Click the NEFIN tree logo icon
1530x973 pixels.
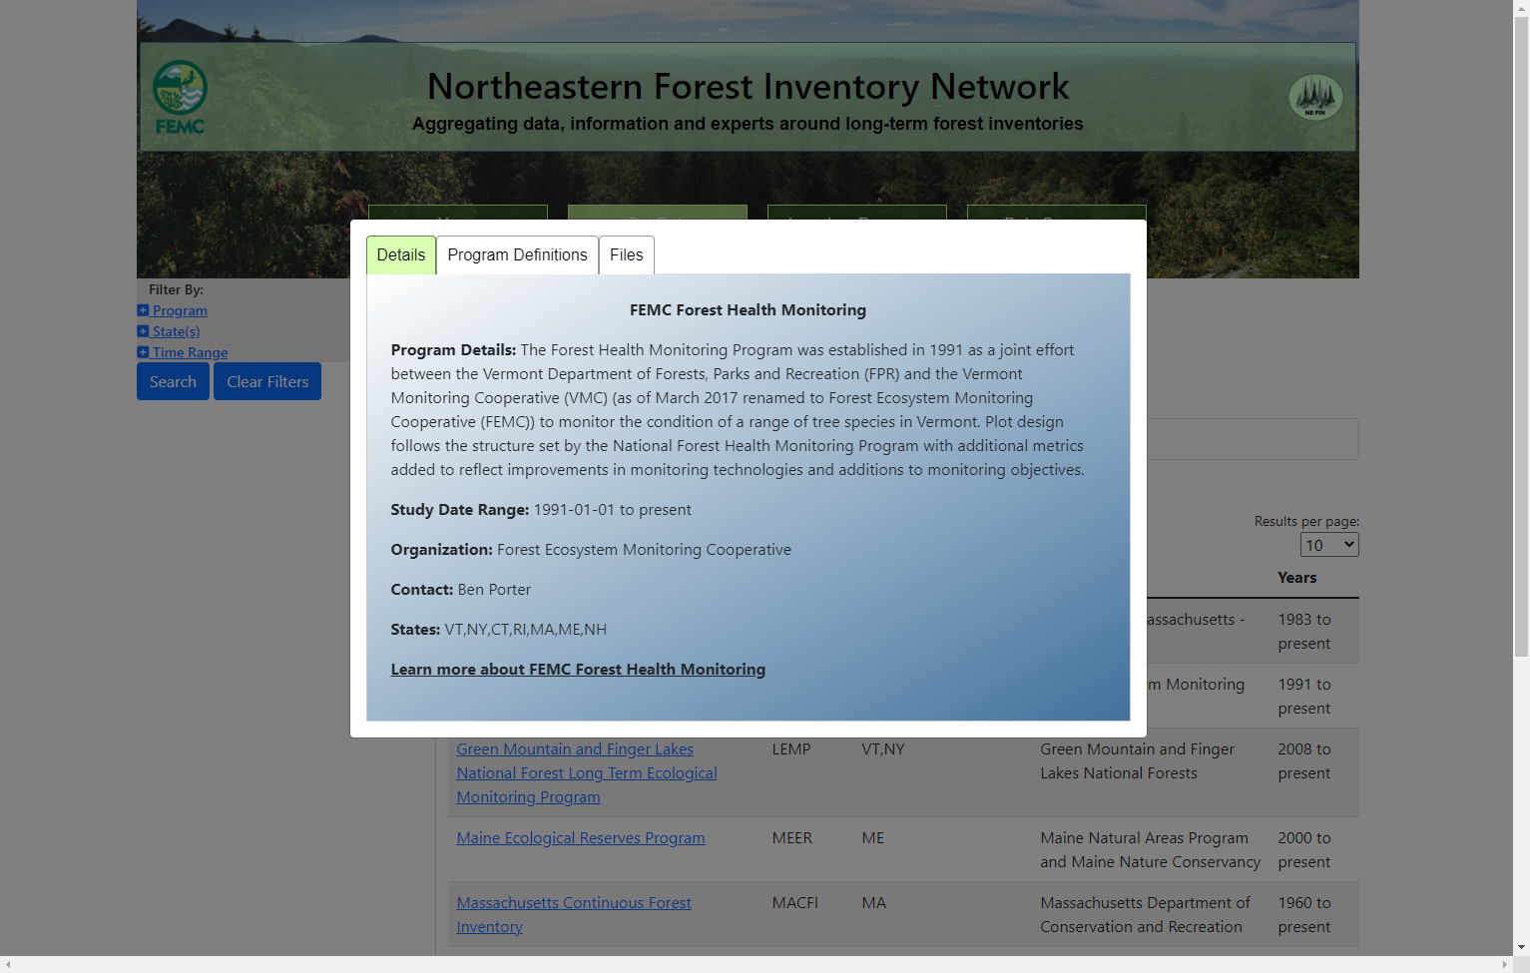(x=1315, y=98)
